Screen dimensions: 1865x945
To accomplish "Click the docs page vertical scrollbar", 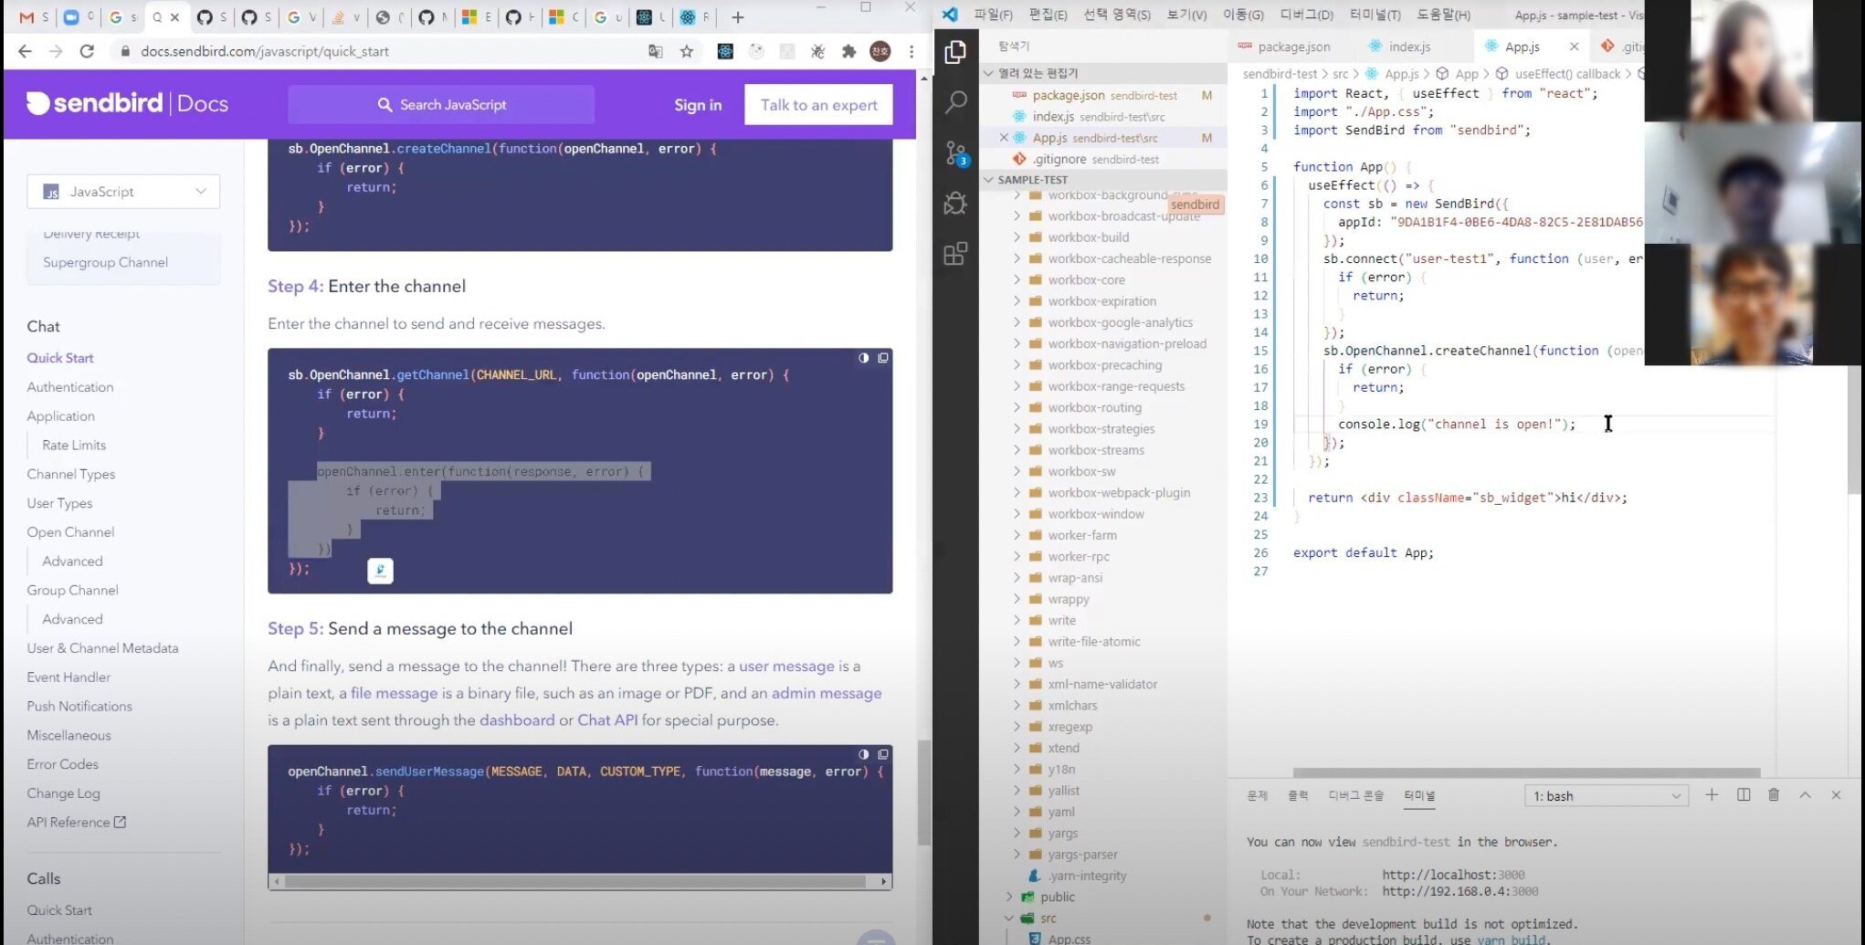I will click(x=923, y=793).
